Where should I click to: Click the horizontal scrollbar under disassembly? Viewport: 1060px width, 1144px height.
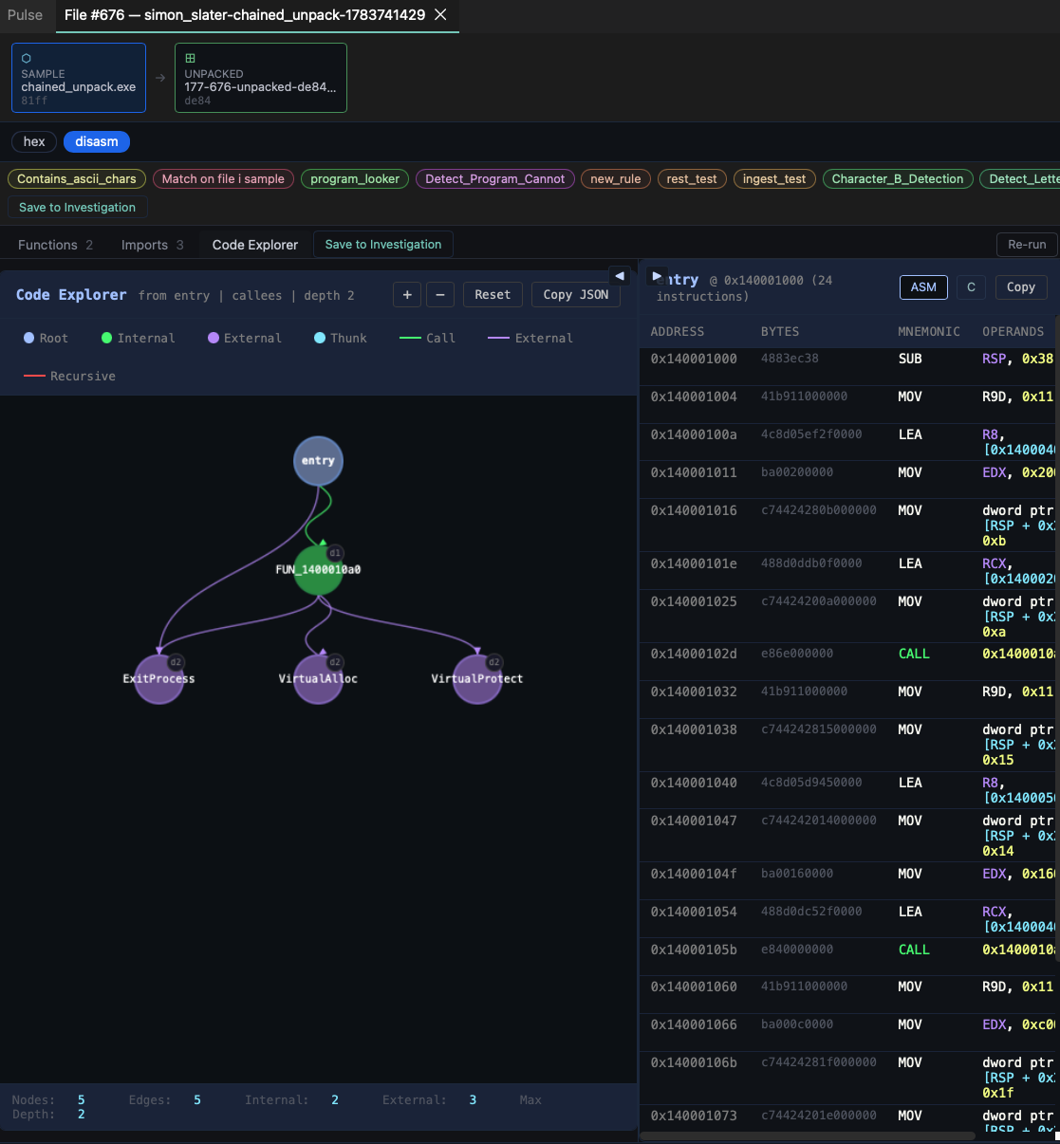[808, 1135]
